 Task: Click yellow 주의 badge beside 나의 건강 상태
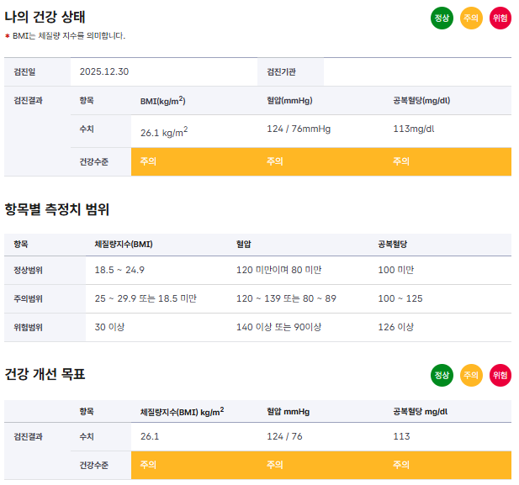[471, 18]
